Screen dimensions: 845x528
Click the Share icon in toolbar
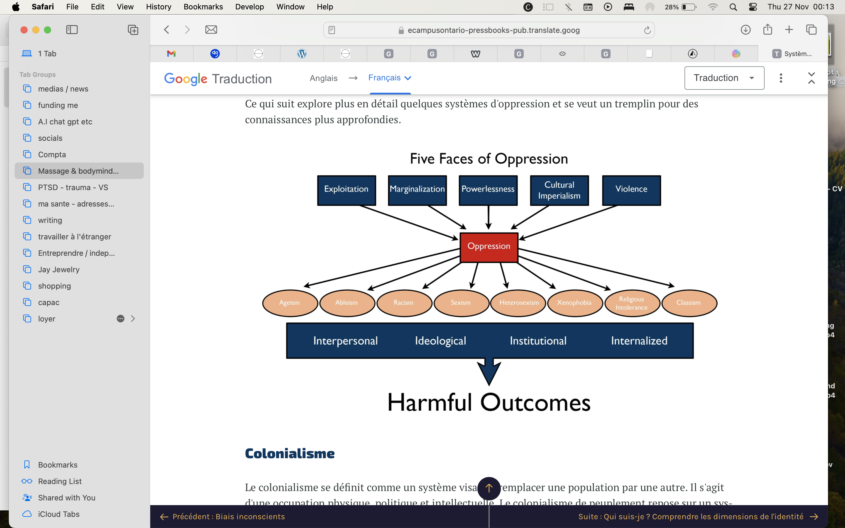click(767, 30)
